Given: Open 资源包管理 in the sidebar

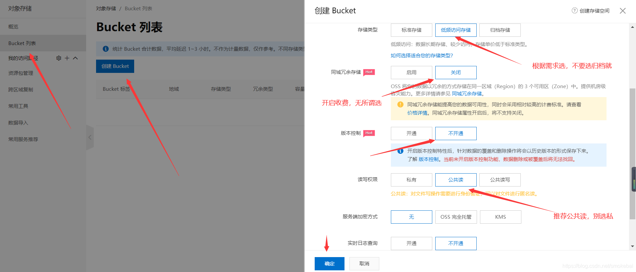Looking at the screenshot, I should click(21, 73).
